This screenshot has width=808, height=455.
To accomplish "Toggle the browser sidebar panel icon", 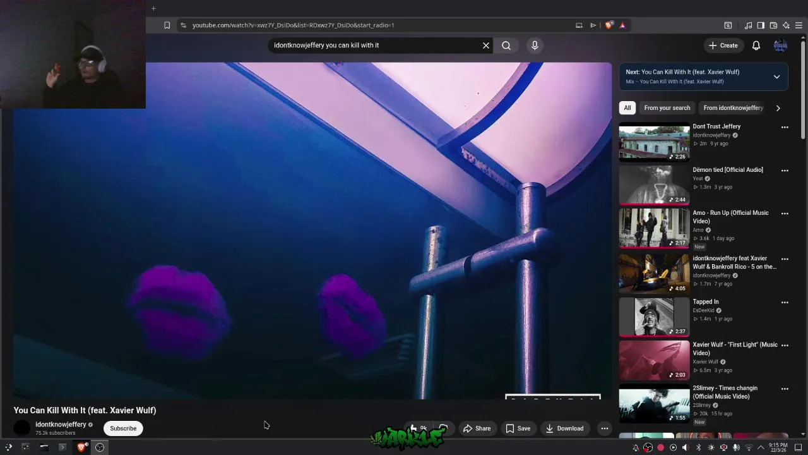I will [761, 25].
